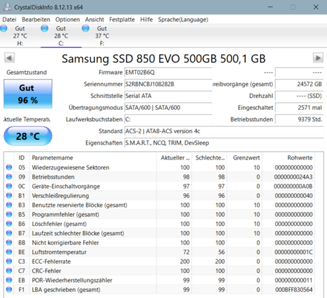Select drive F: status orb
The image size is (327, 298).
pos(86,28)
